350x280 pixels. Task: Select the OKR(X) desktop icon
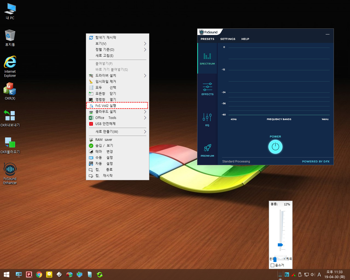[10, 91]
